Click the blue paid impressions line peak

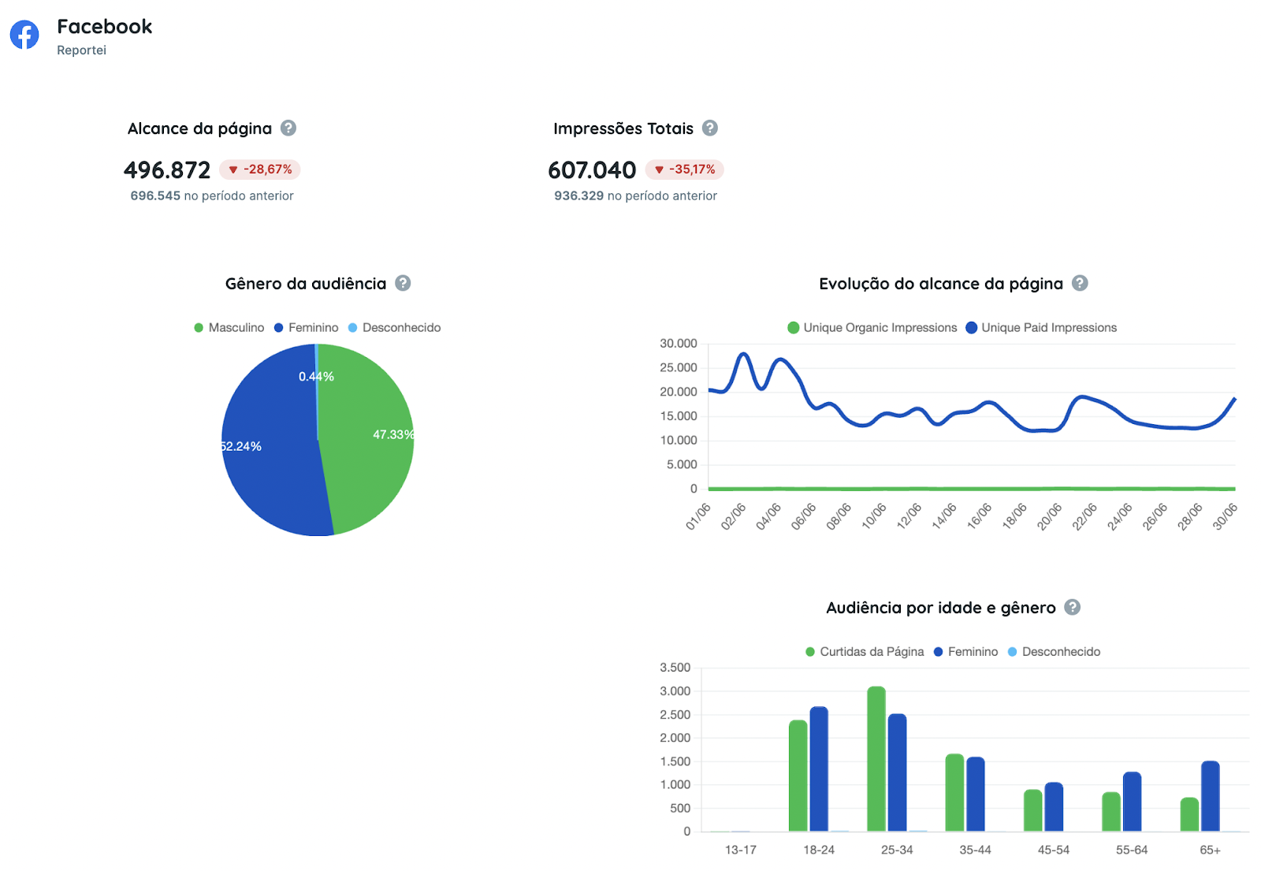point(744,355)
